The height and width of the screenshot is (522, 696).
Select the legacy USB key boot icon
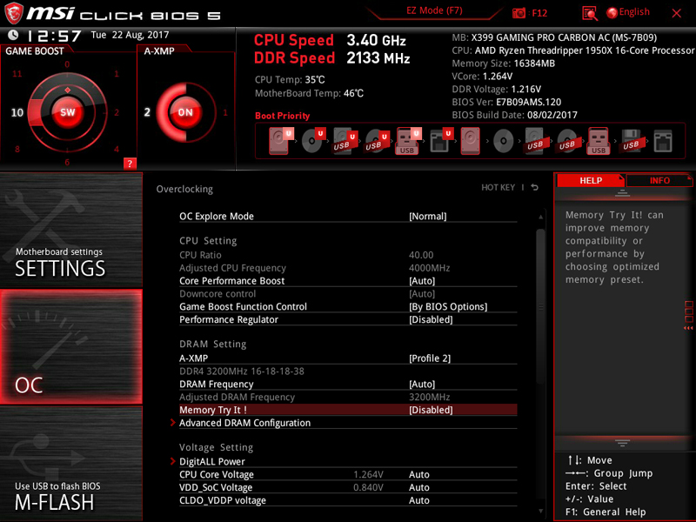(599, 141)
